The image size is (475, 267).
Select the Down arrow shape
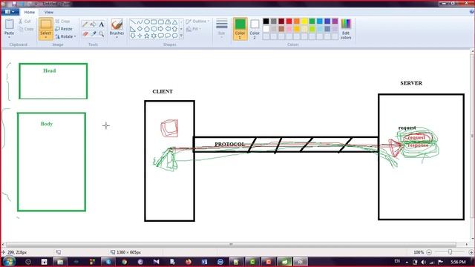(133, 36)
